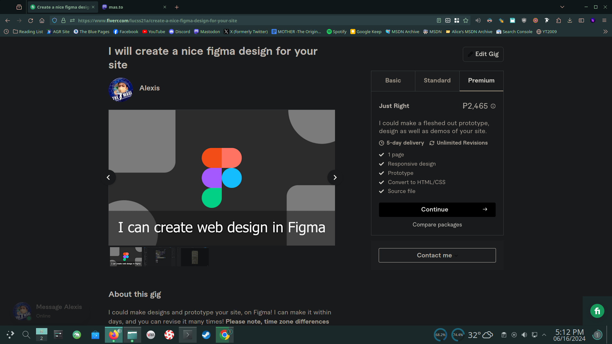Screen dimensions: 612x344
Task: Open Compare packages link
Action: click(x=437, y=225)
